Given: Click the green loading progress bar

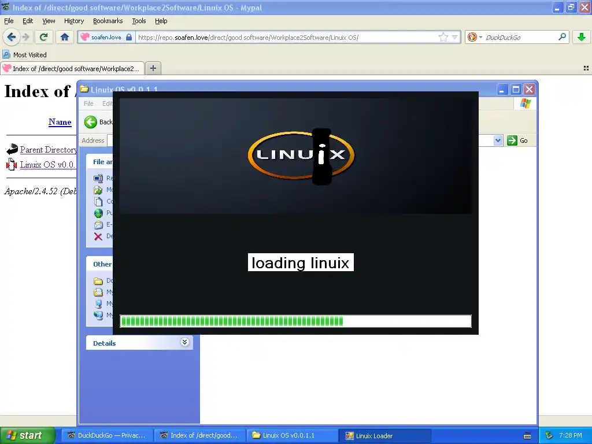Looking at the screenshot, I should coord(295,321).
